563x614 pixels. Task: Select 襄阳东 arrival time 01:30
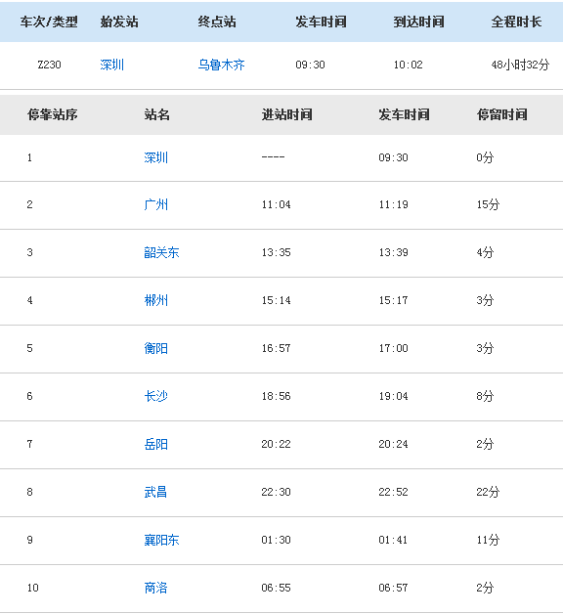[x=276, y=540]
